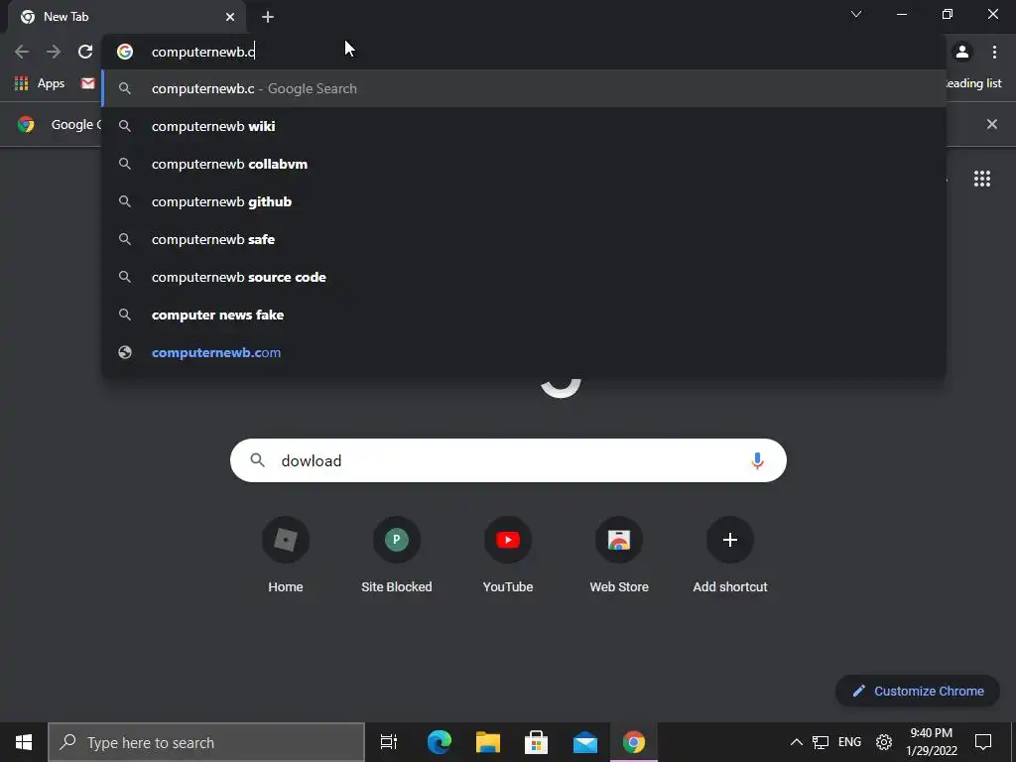Open the tab search dropdown chevron
1016x762 pixels.
pos(856,14)
